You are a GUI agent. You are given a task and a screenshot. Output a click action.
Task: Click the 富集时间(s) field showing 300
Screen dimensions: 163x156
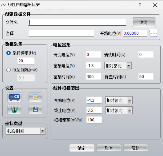(93, 77)
